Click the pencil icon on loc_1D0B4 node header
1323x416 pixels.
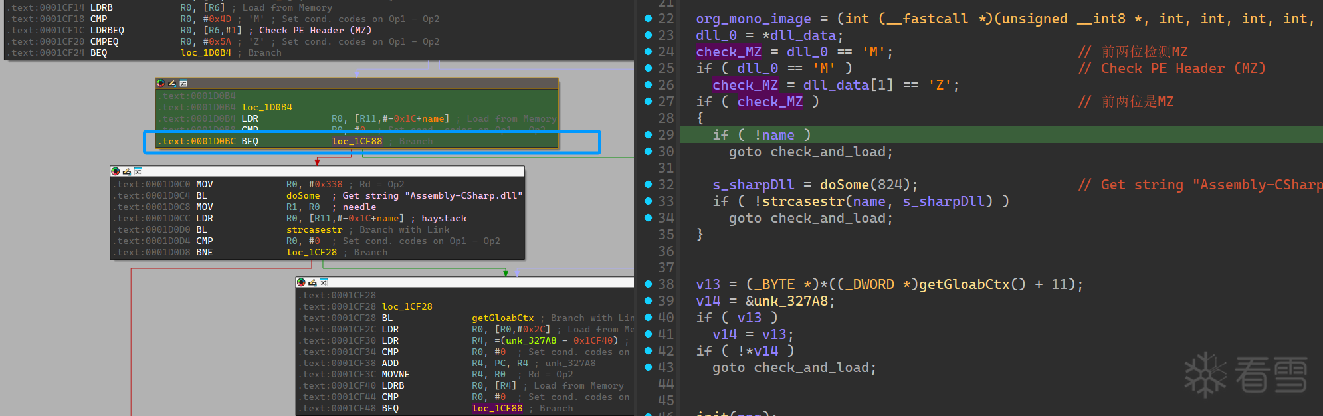(x=172, y=83)
